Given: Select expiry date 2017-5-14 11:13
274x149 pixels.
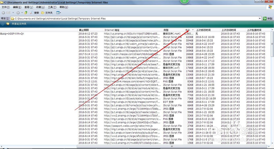Looking at the screenshot, I should tap(88, 54).
